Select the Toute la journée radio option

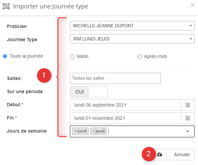pyautogui.click(x=5, y=56)
